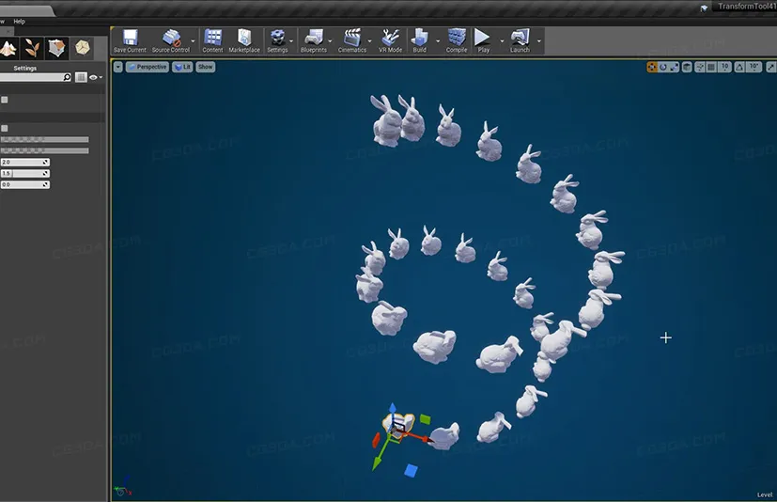
Task: Select the translate gizmo tool in viewport
Action: 652,67
